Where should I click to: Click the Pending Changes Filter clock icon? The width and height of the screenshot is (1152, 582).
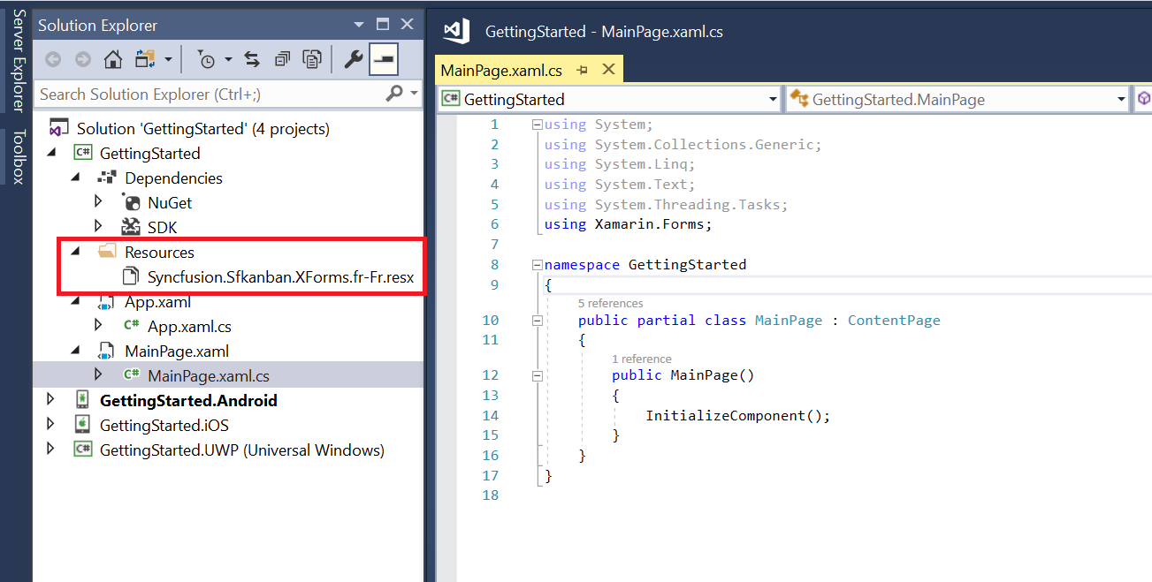(206, 59)
